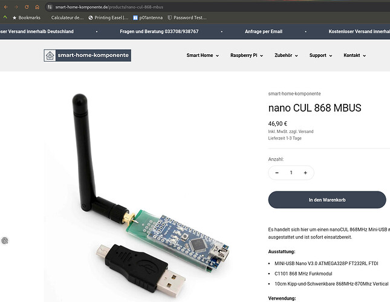Image resolution: width=390 pixels, height=302 pixels.
Task: Go to the browser home icon
Action: tap(37, 7)
